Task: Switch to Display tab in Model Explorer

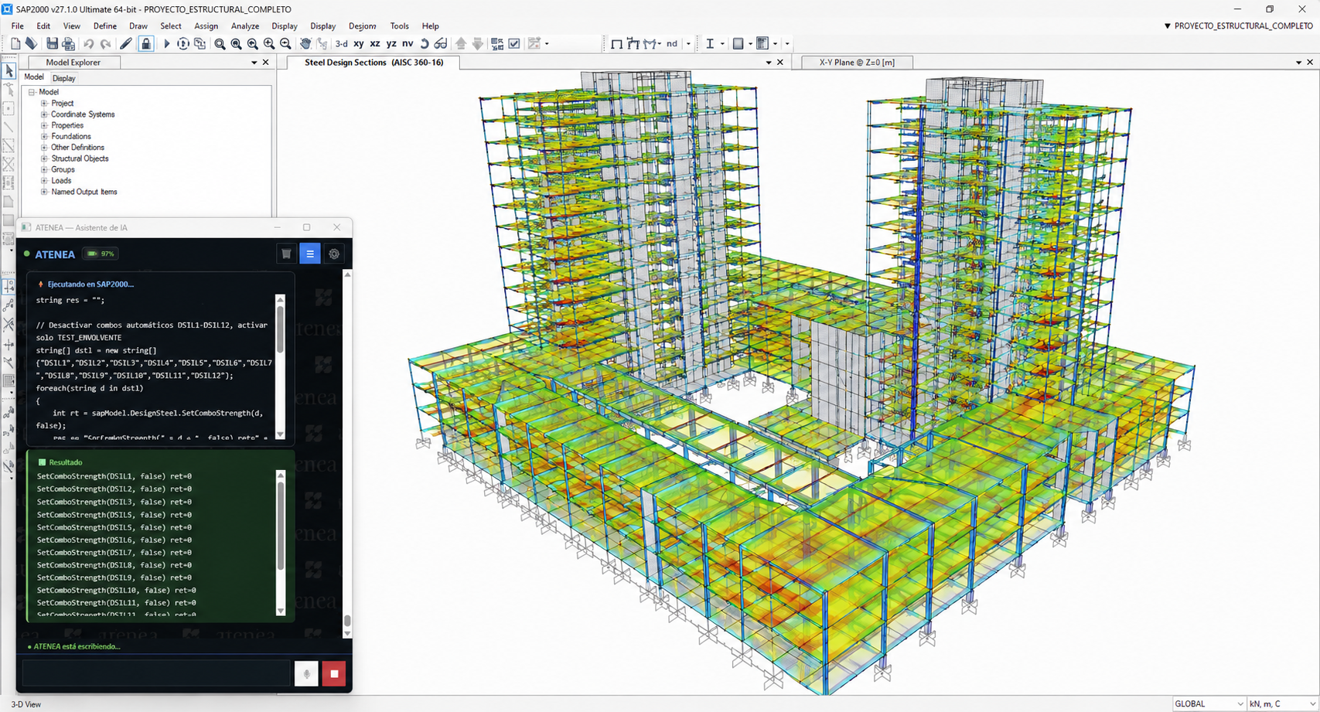Action: (x=63, y=78)
